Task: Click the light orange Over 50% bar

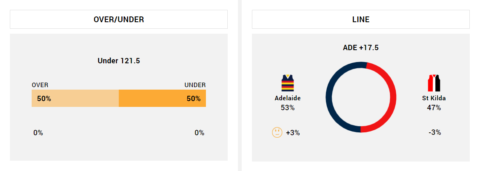Action: click(x=75, y=99)
